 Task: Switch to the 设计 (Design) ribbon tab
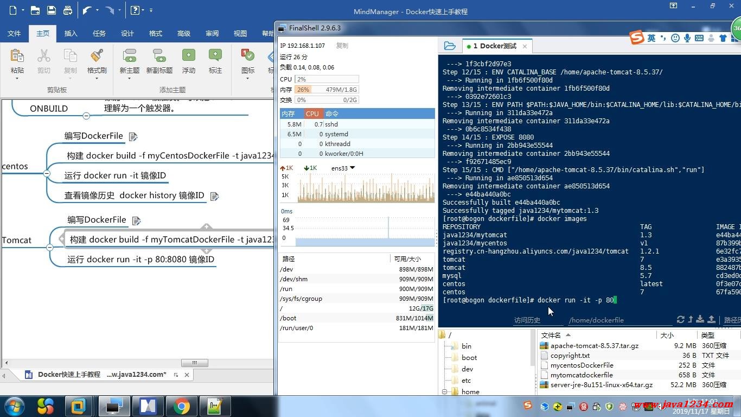point(127,34)
